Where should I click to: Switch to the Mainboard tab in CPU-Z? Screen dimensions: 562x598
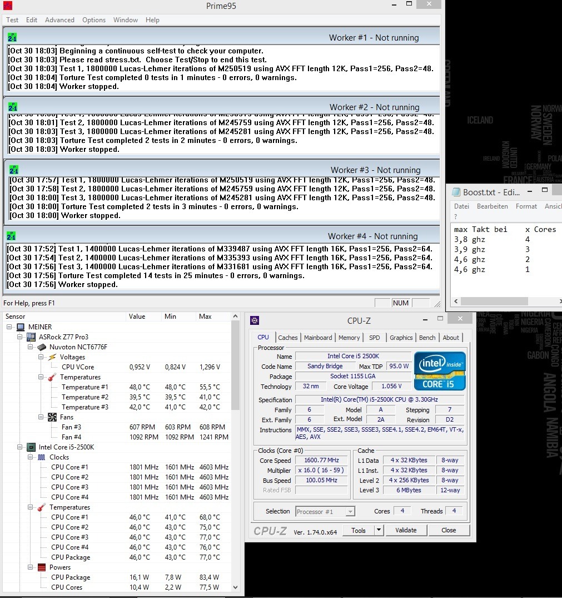(318, 338)
